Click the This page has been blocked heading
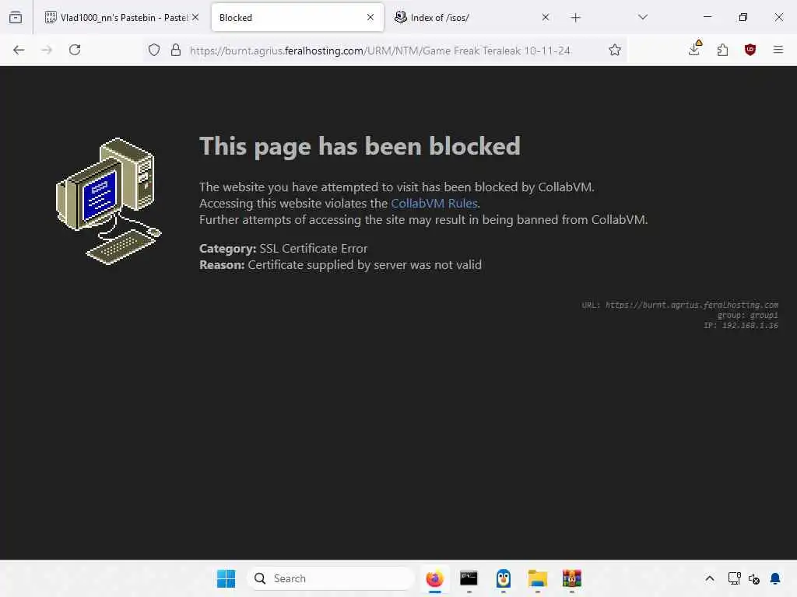This screenshot has width=797, height=597. click(x=360, y=147)
